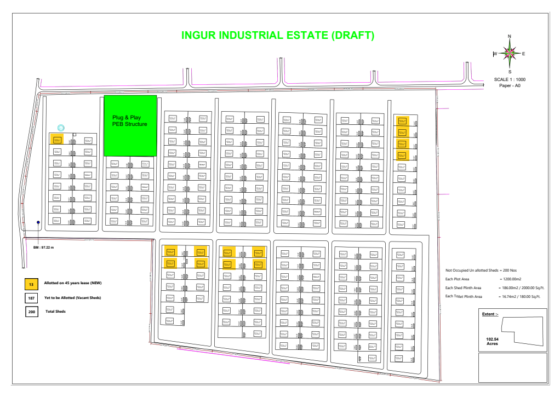Click the extent outline shape diagram
Image resolution: width=560 pixels, height=397 pixels.
pyautogui.click(x=522, y=331)
